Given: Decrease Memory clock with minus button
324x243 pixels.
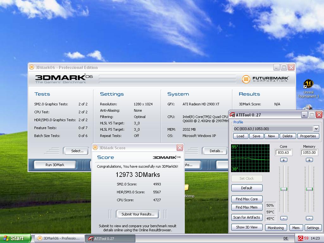Looking at the screenshot, I should pyautogui.click(x=309, y=218).
